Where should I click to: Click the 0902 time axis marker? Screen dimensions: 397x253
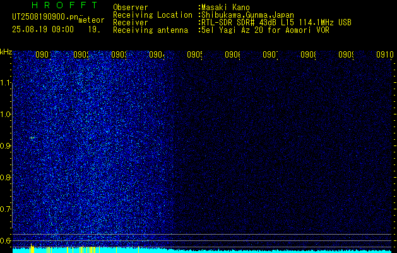pos(81,54)
